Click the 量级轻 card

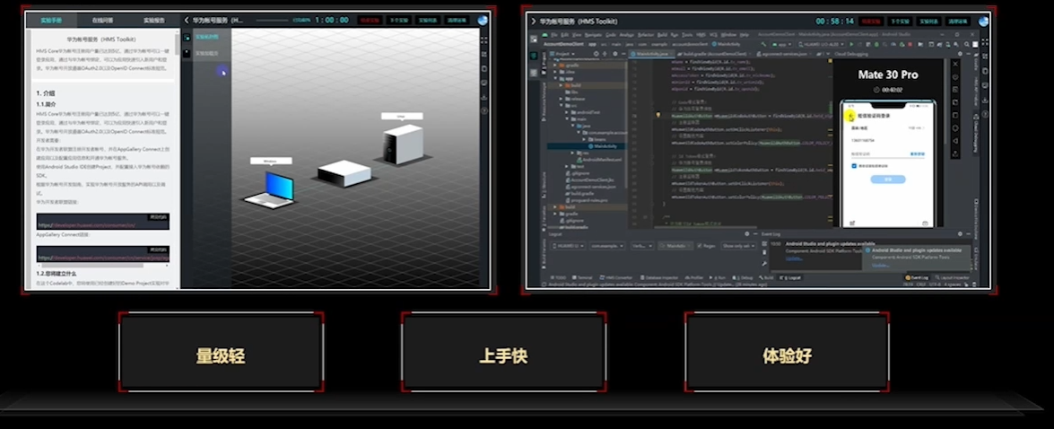[221, 352]
